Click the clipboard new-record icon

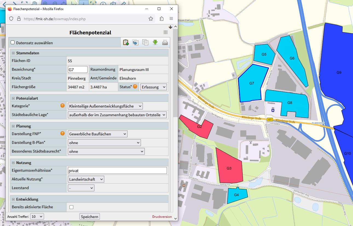point(126,42)
